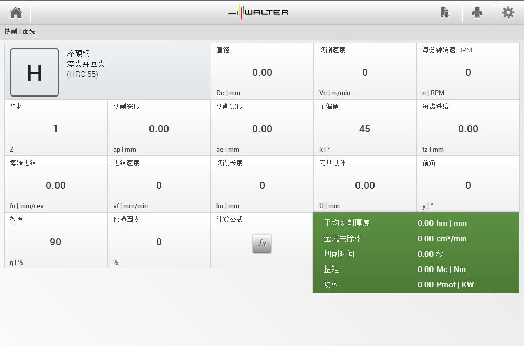Change the 主偏角 angle value 45
524x346 pixels.
pyautogui.click(x=365, y=129)
